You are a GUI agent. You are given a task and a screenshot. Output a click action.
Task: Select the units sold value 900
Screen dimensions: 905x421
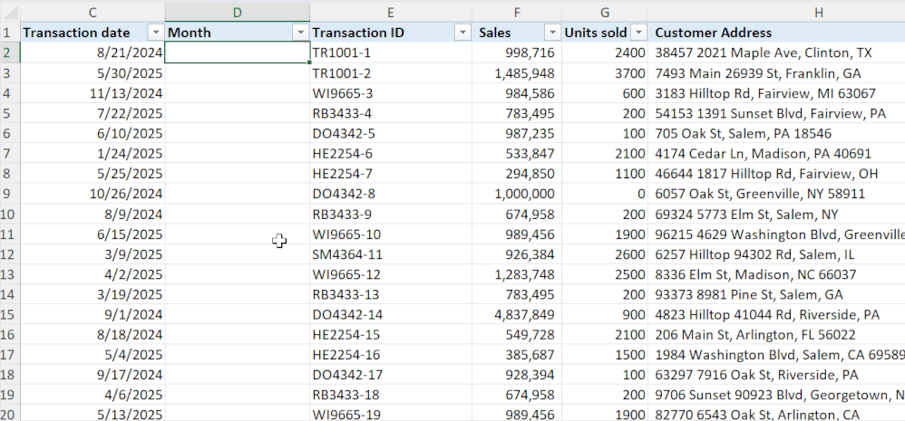[x=604, y=315]
